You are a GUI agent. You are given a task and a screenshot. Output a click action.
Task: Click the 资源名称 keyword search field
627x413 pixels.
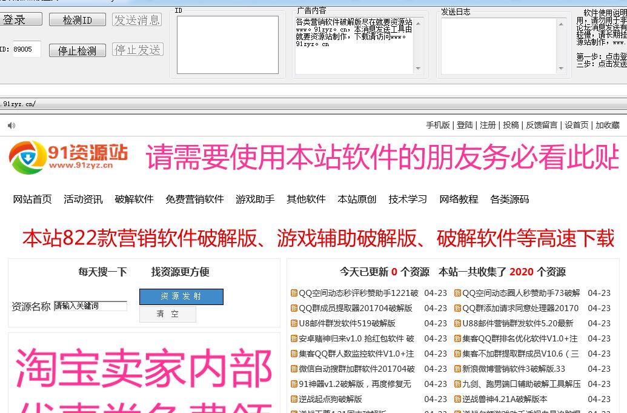[90, 306]
